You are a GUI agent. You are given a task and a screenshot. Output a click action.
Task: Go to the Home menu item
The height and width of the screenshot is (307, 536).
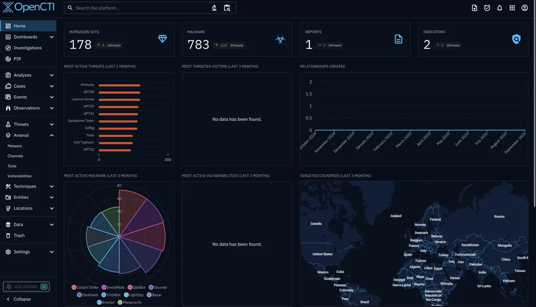[x=28, y=26]
